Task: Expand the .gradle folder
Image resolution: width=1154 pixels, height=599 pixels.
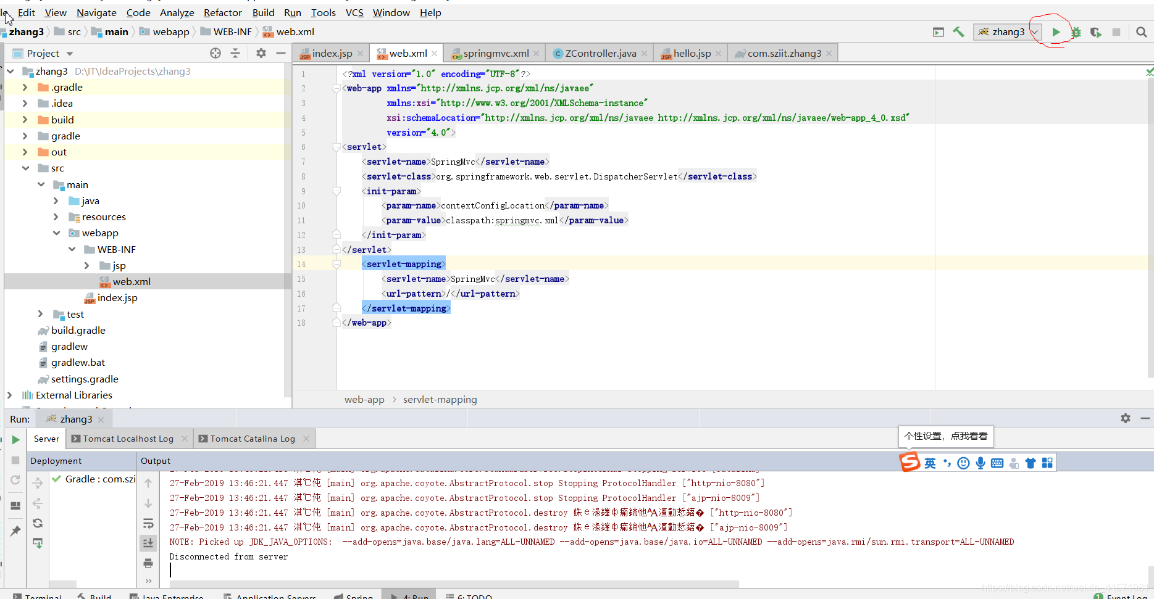Action: pos(25,88)
